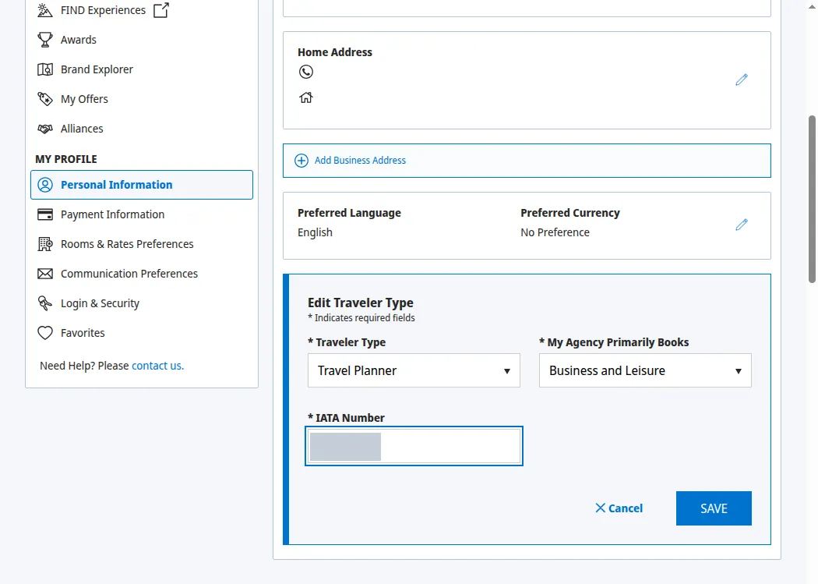Go to Brand Explorer
The width and height of the screenshot is (818, 584).
97,69
